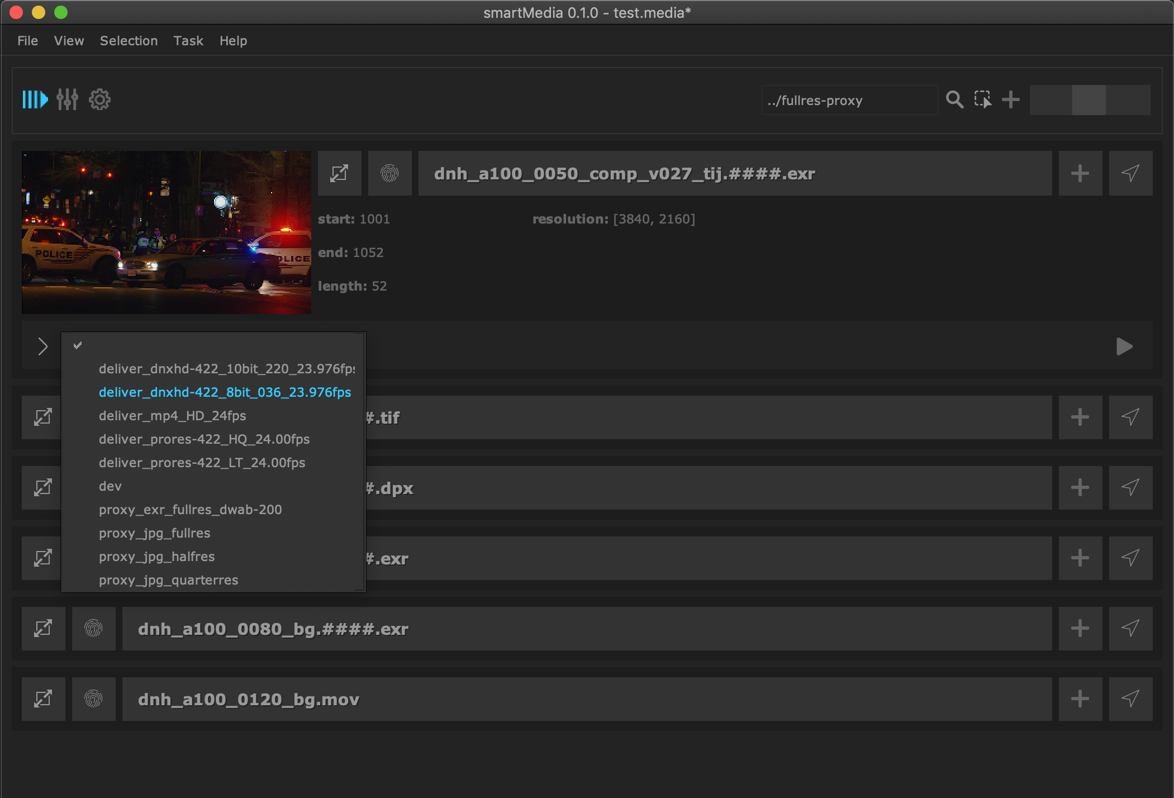Viewport: 1174px width, 798px height.
Task: Click the lighter middle segment of toolbar toggle
Action: click(1089, 100)
